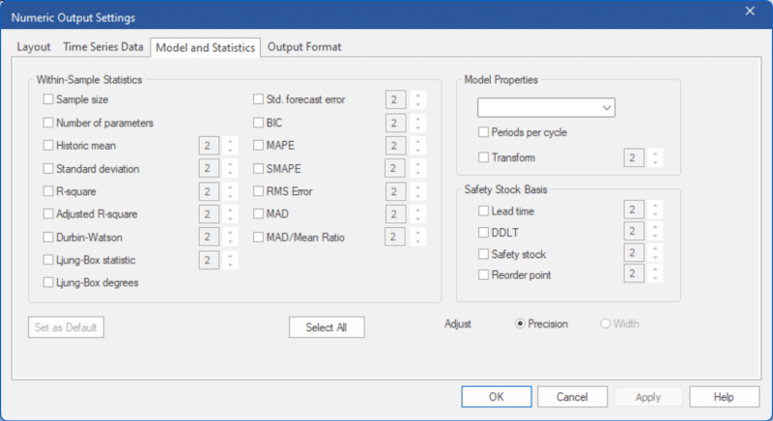Click the Transform precision field
Viewport: 773px width, 421px height.
(x=634, y=158)
